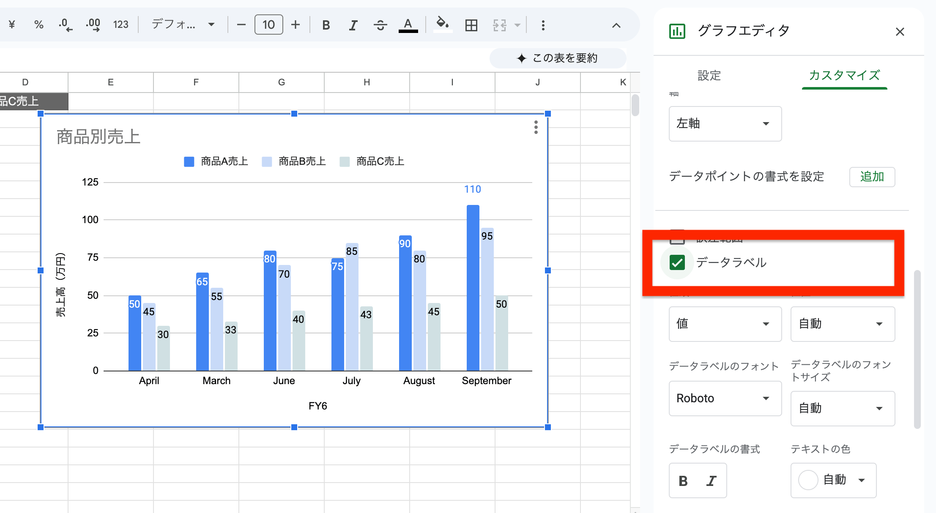936x513 pixels.
Task: Open the テキストの色 color selector
Action: click(833, 480)
